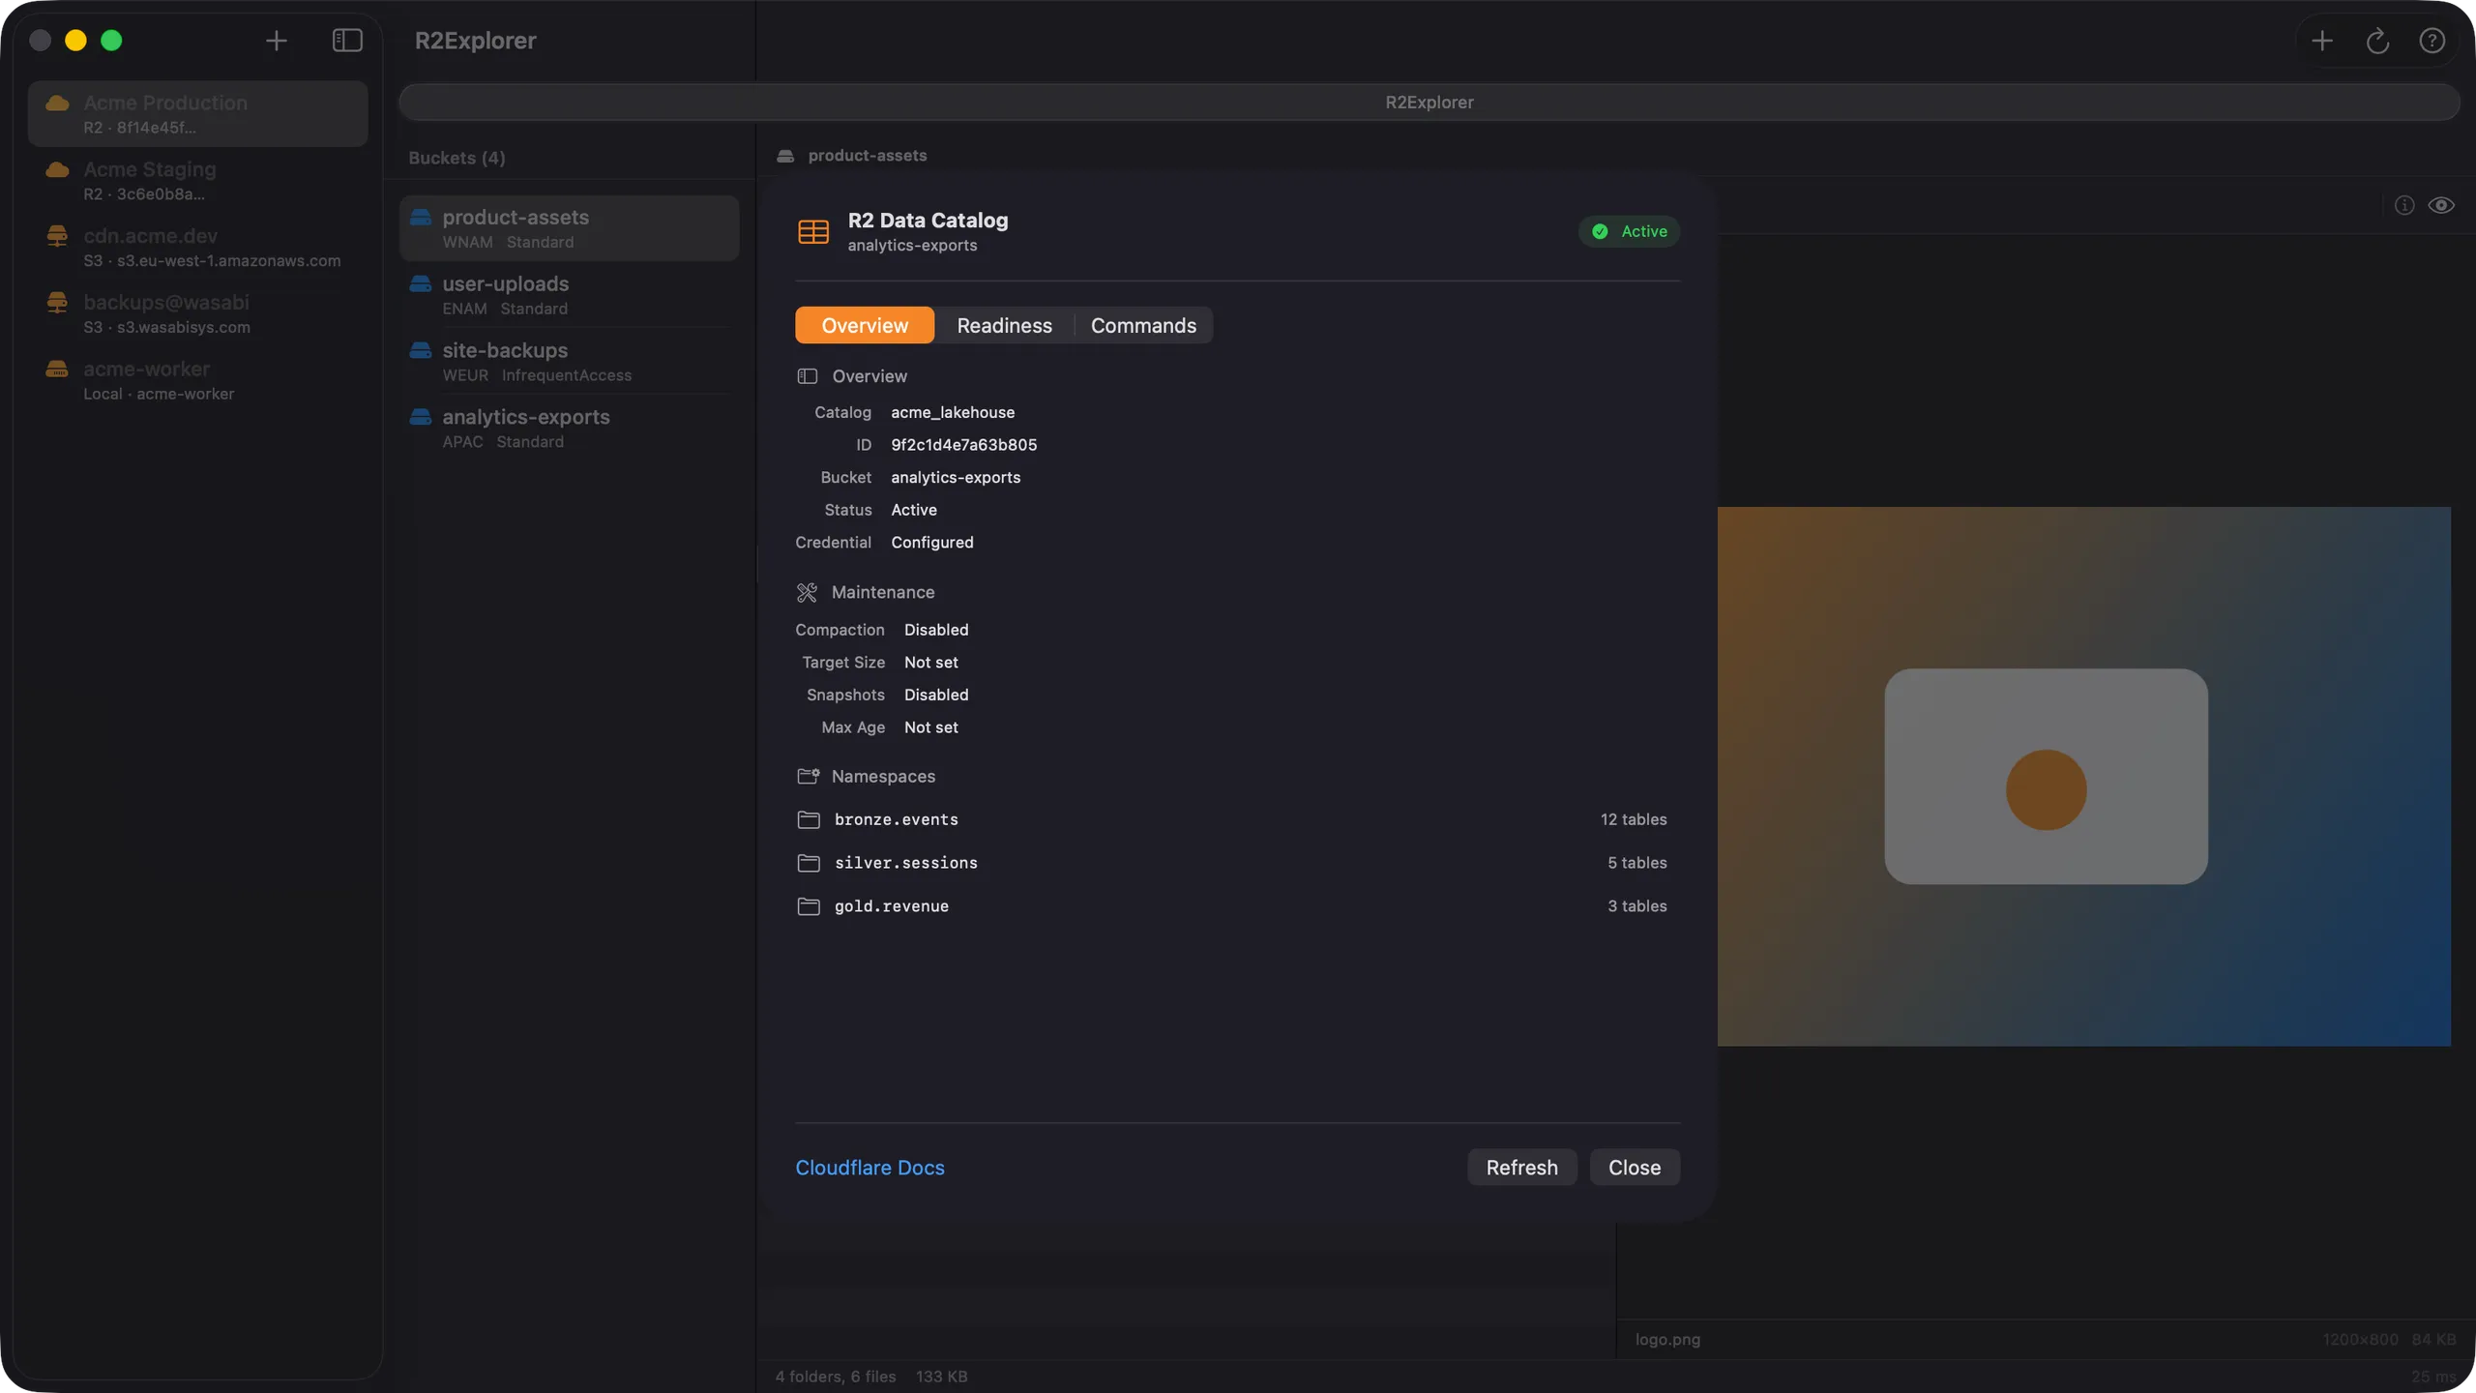
Task: Click the product-assets breadcrumb
Action: pyautogui.click(x=868, y=156)
